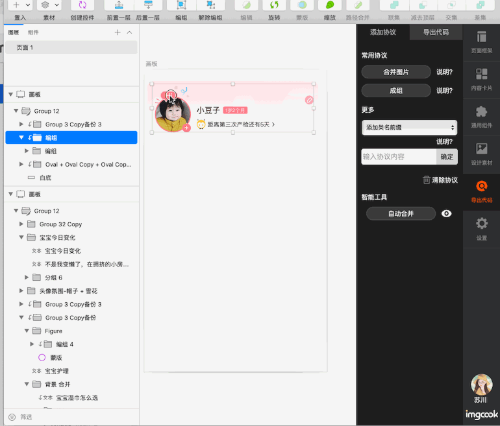This screenshot has width=500, height=426.
Task: Open the 设计素材 image panel
Action: tap(482, 154)
